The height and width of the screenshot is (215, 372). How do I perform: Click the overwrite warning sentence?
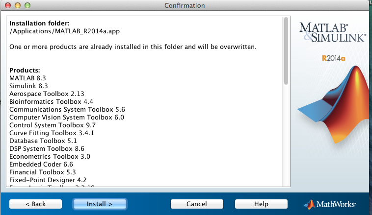click(x=133, y=47)
